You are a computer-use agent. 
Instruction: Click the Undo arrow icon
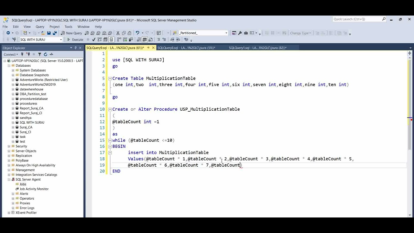coord(137,33)
